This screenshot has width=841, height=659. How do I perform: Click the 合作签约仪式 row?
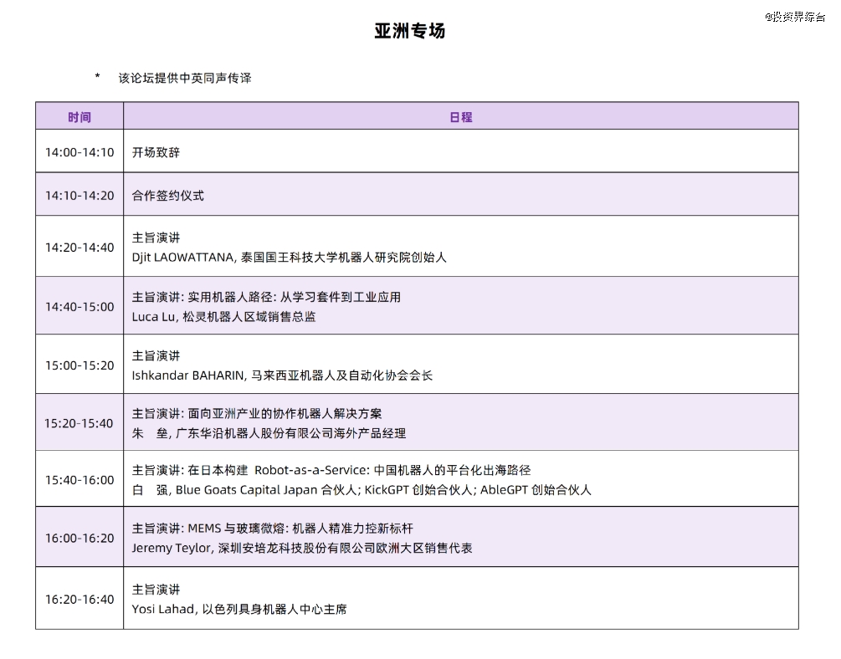click(167, 195)
